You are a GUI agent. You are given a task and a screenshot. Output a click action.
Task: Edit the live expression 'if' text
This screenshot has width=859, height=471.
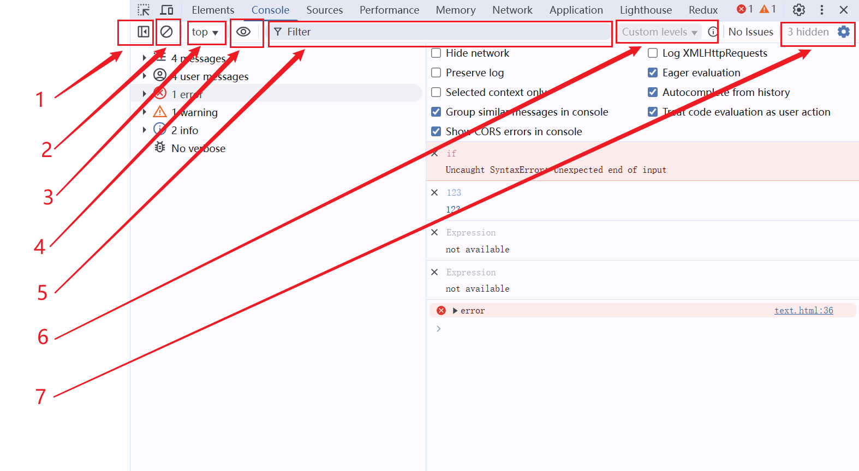(451, 153)
